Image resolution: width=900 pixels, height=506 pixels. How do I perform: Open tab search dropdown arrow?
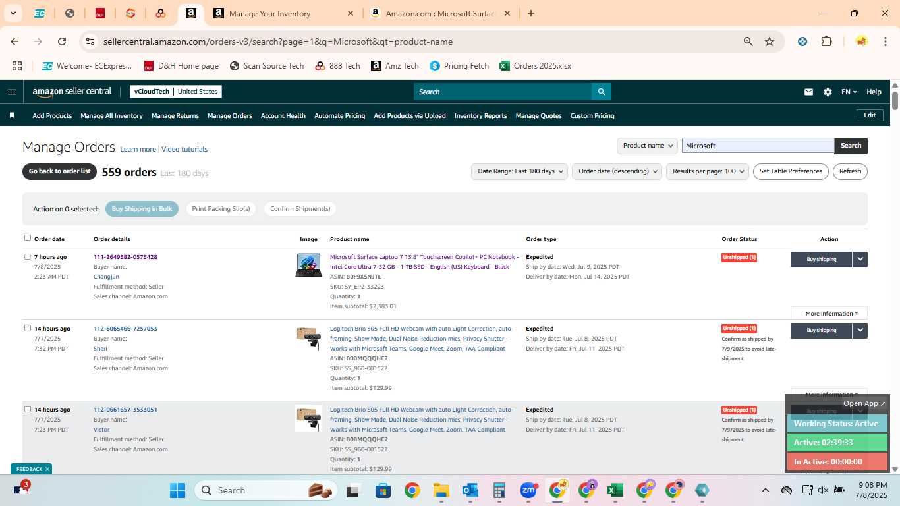[x=13, y=13]
